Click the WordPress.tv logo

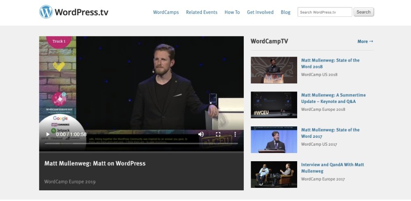pos(74,12)
